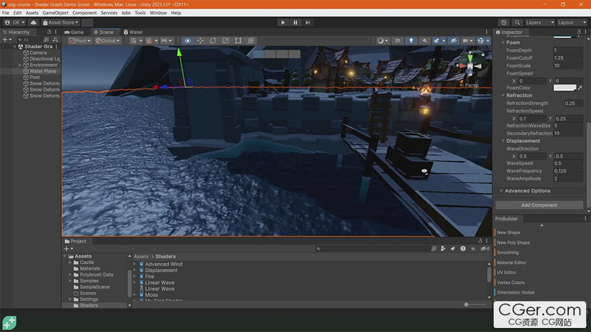
Task: Toggle grid snapping in Scene toolbar
Action: pyautogui.click(x=149, y=41)
